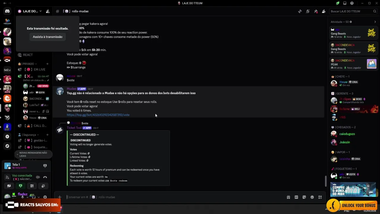Stop screen sharing with the green button

20,186
